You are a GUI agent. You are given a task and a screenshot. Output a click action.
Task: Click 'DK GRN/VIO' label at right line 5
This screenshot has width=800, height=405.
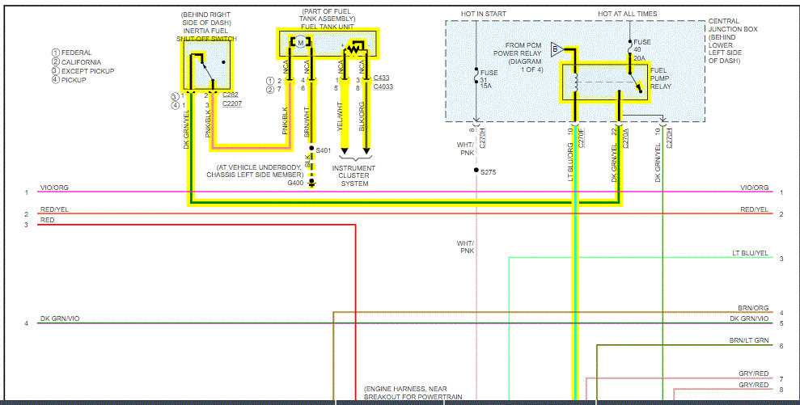tap(749, 319)
